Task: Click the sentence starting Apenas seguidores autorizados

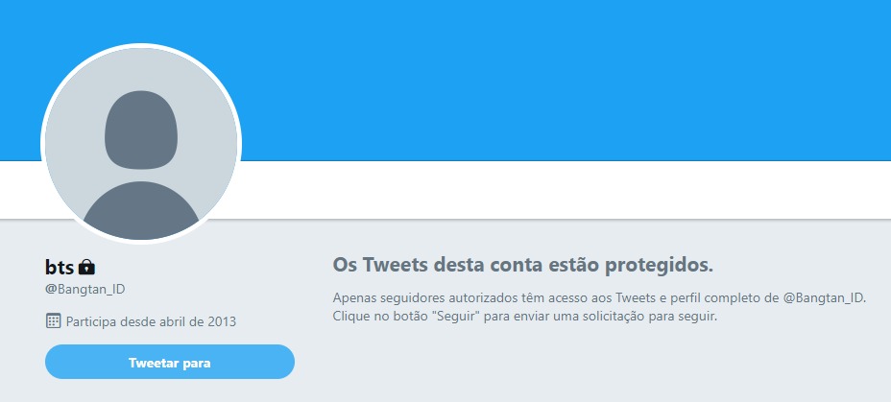Action: pos(599,298)
